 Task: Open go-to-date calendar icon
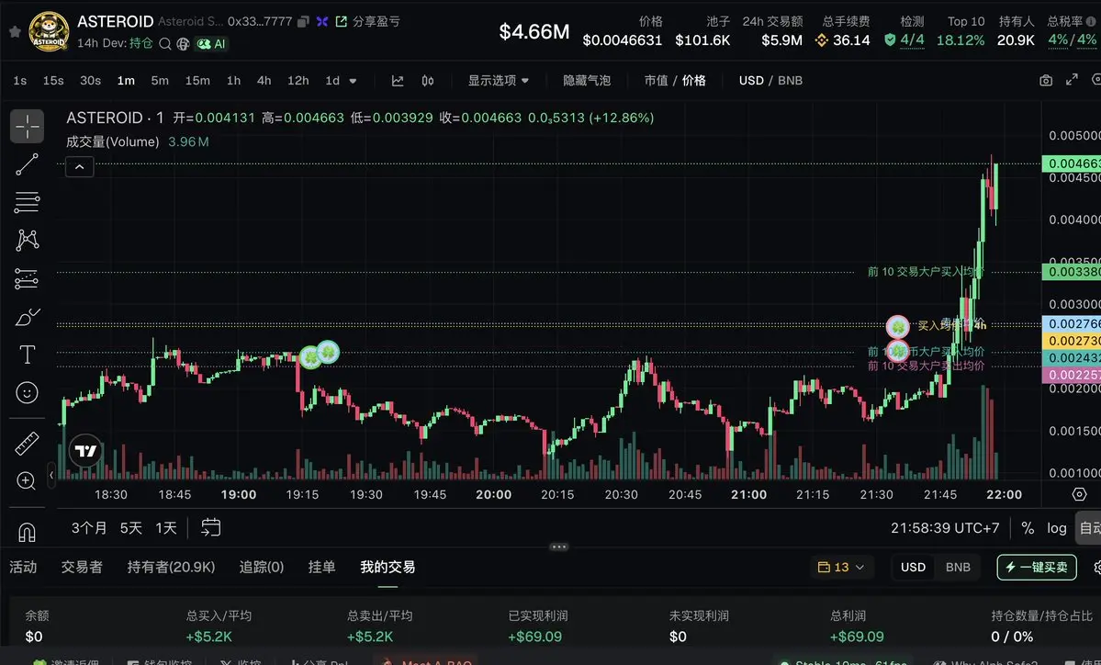point(210,527)
